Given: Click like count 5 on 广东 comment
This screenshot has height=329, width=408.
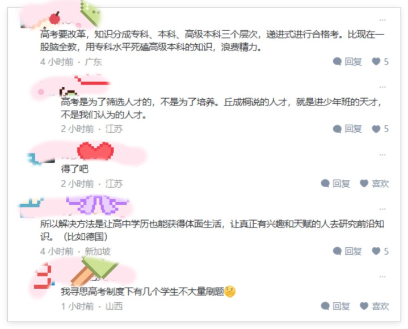Looking at the screenshot, I should click(386, 62).
